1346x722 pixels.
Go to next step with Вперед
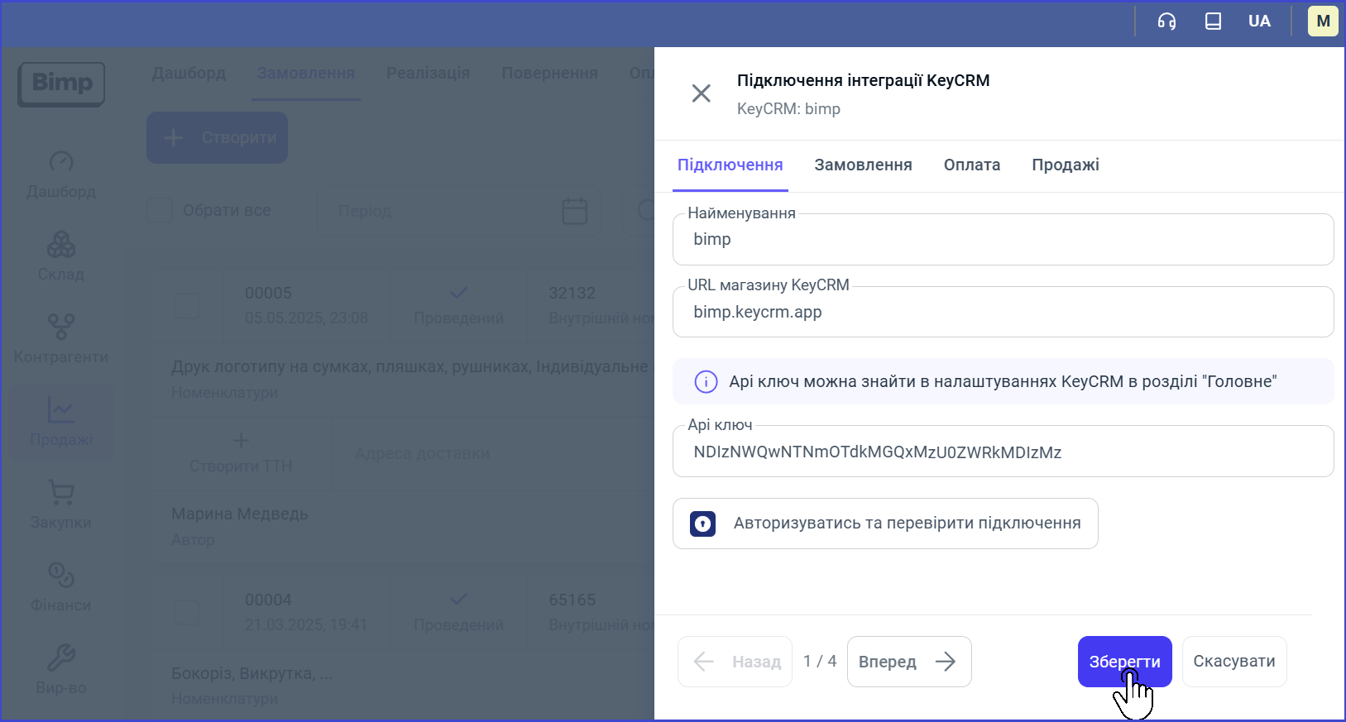[x=909, y=662]
